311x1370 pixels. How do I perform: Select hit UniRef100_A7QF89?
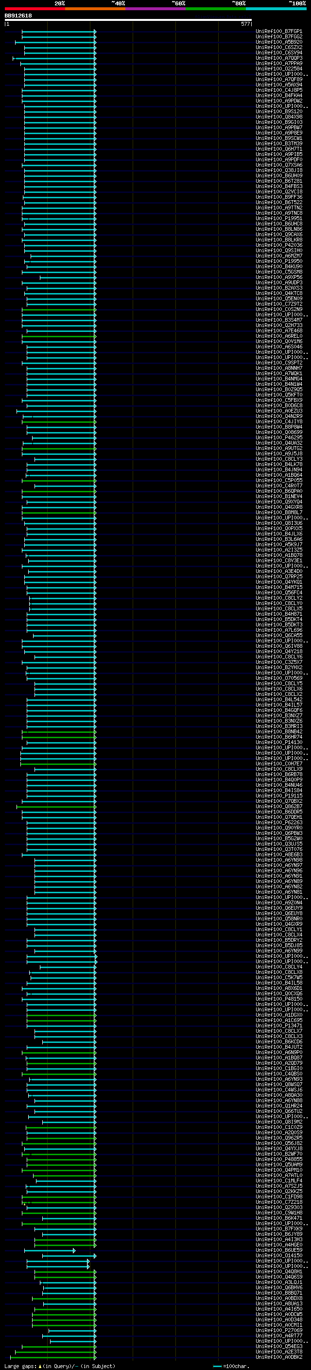278,79
